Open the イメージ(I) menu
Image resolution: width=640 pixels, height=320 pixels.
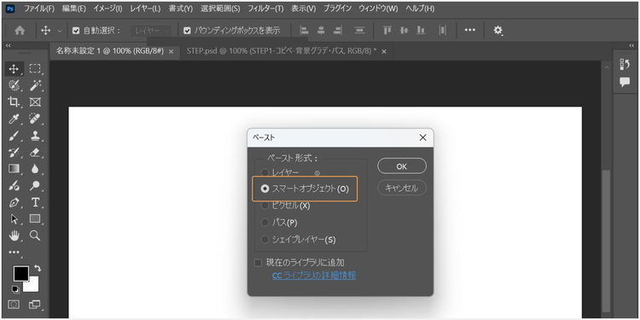pos(108,9)
